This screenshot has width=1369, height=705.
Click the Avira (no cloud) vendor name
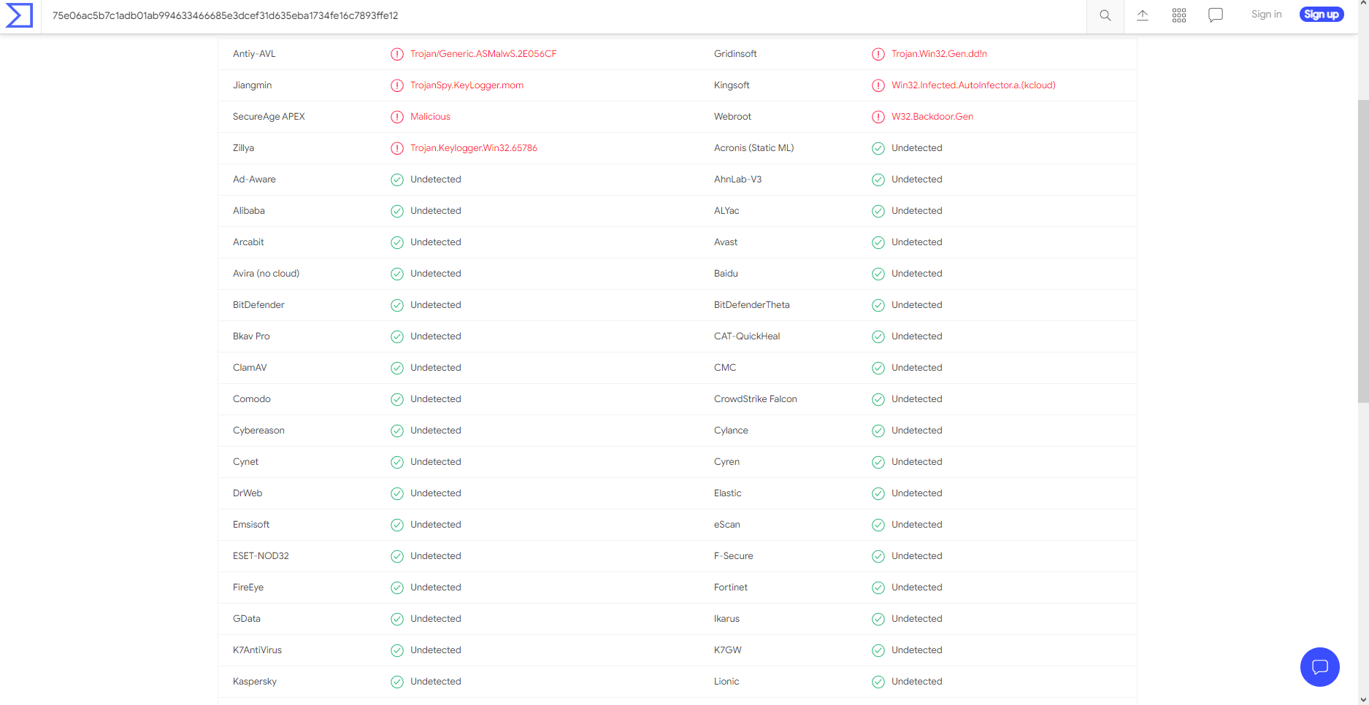coord(266,274)
